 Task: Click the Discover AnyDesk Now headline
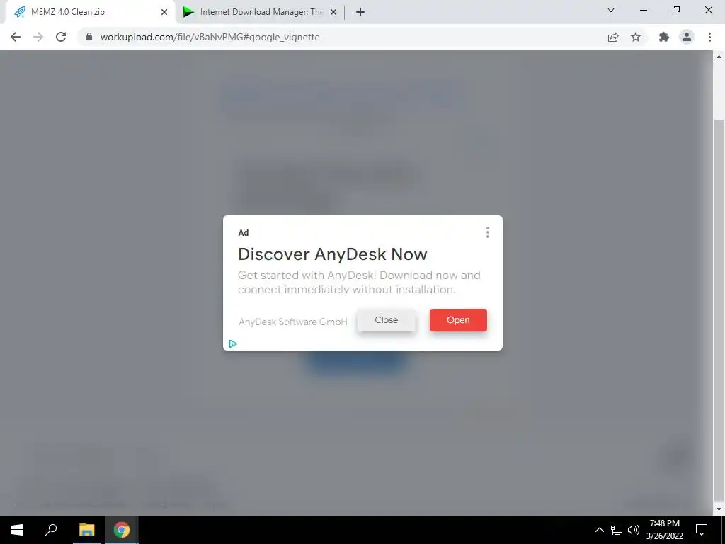pyautogui.click(x=333, y=254)
